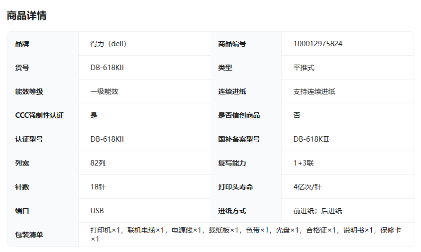Click the packing list text 打印机×1…
Viewport: 421px width, 252px height.
coord(246,234)
